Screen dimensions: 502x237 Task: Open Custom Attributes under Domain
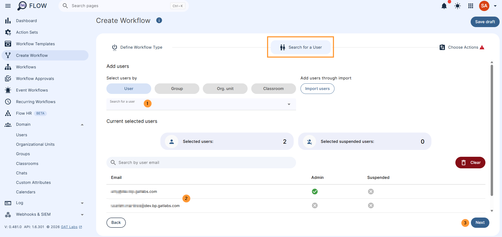point(33,183)
